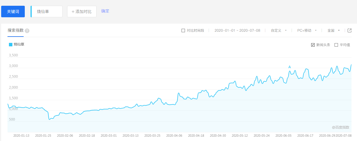This screenshot has height=141, width=357.
Task: Click the 2020-04-06 date label
Action: pos(174,135)
